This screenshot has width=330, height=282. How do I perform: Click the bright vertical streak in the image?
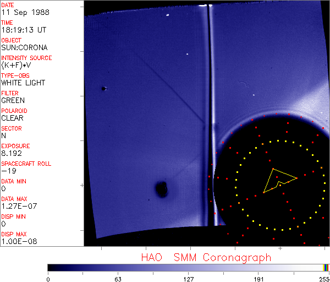tap(207, 83)
